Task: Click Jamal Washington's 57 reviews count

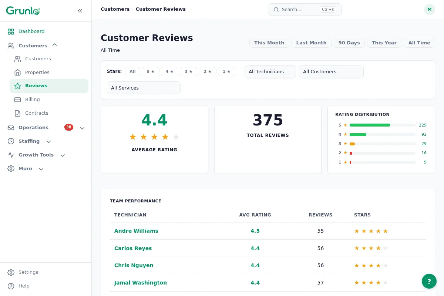Action: point(320,283)
